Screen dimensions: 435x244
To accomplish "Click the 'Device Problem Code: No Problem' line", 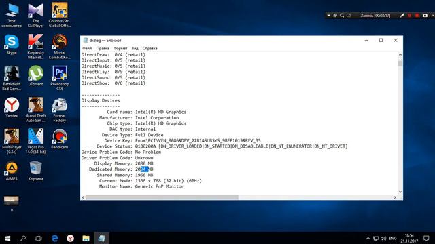I will coord(121,152).
